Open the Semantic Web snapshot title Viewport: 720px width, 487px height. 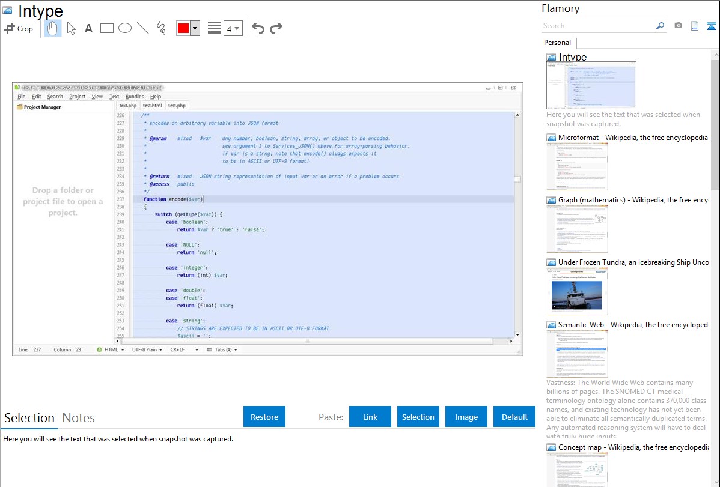(633, 324)
